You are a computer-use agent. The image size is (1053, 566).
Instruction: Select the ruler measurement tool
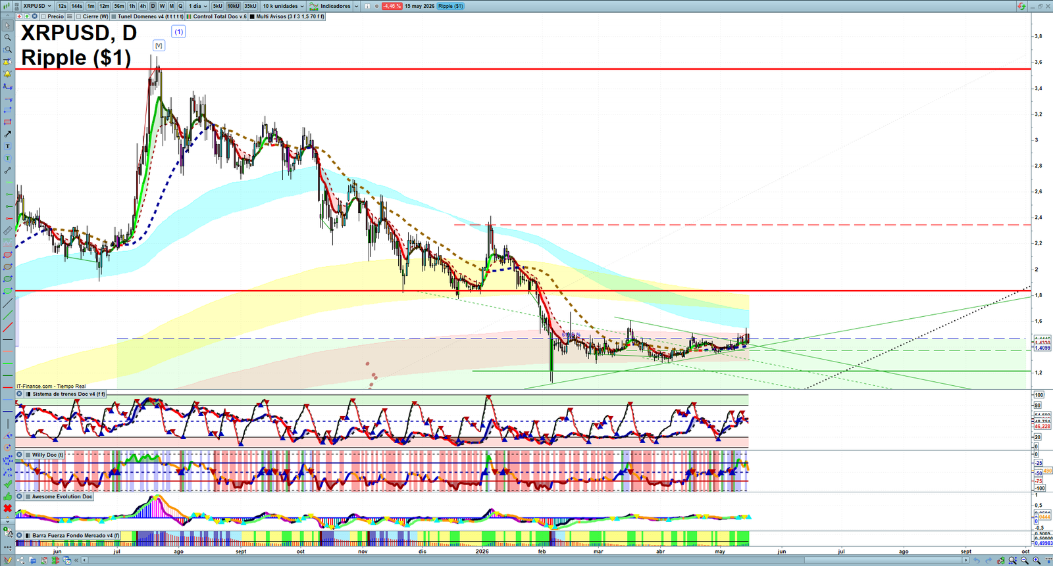tap(8, 231)
